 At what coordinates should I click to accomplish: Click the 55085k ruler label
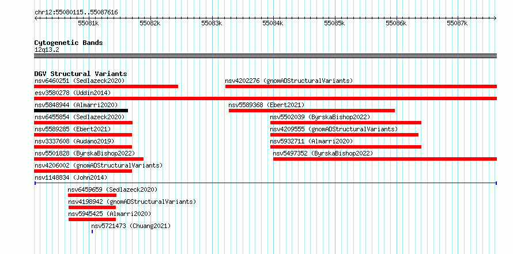335,23
